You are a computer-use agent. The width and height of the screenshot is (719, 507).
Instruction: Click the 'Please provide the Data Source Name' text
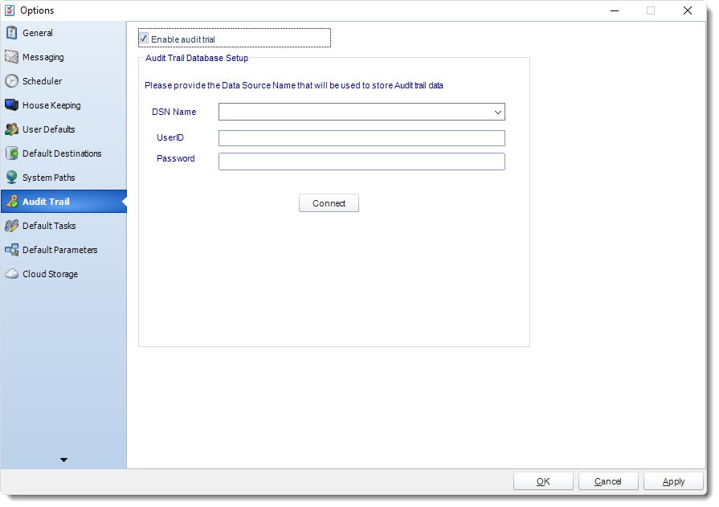click(x=294, y=85)
